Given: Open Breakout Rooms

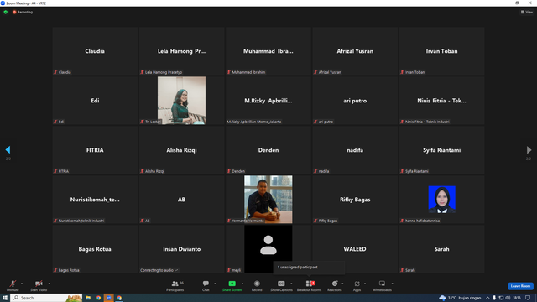Looking at the screenshot, I should [310, 285].
